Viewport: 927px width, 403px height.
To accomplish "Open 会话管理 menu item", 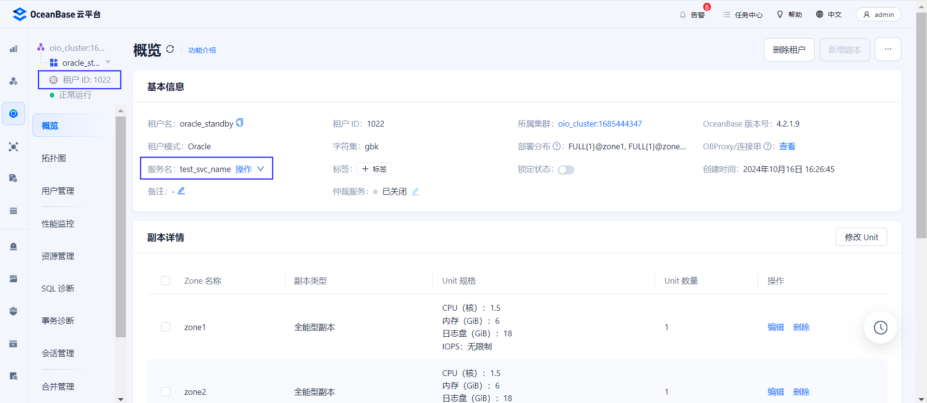I will 58,353.
